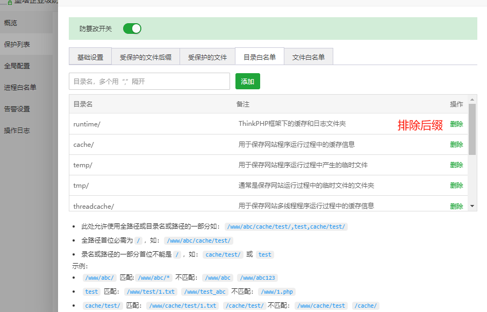Open the 基础设置 tab

[90, 56]
